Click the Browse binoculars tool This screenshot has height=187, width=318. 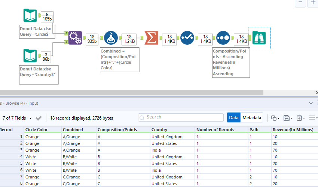coord(259,38)
